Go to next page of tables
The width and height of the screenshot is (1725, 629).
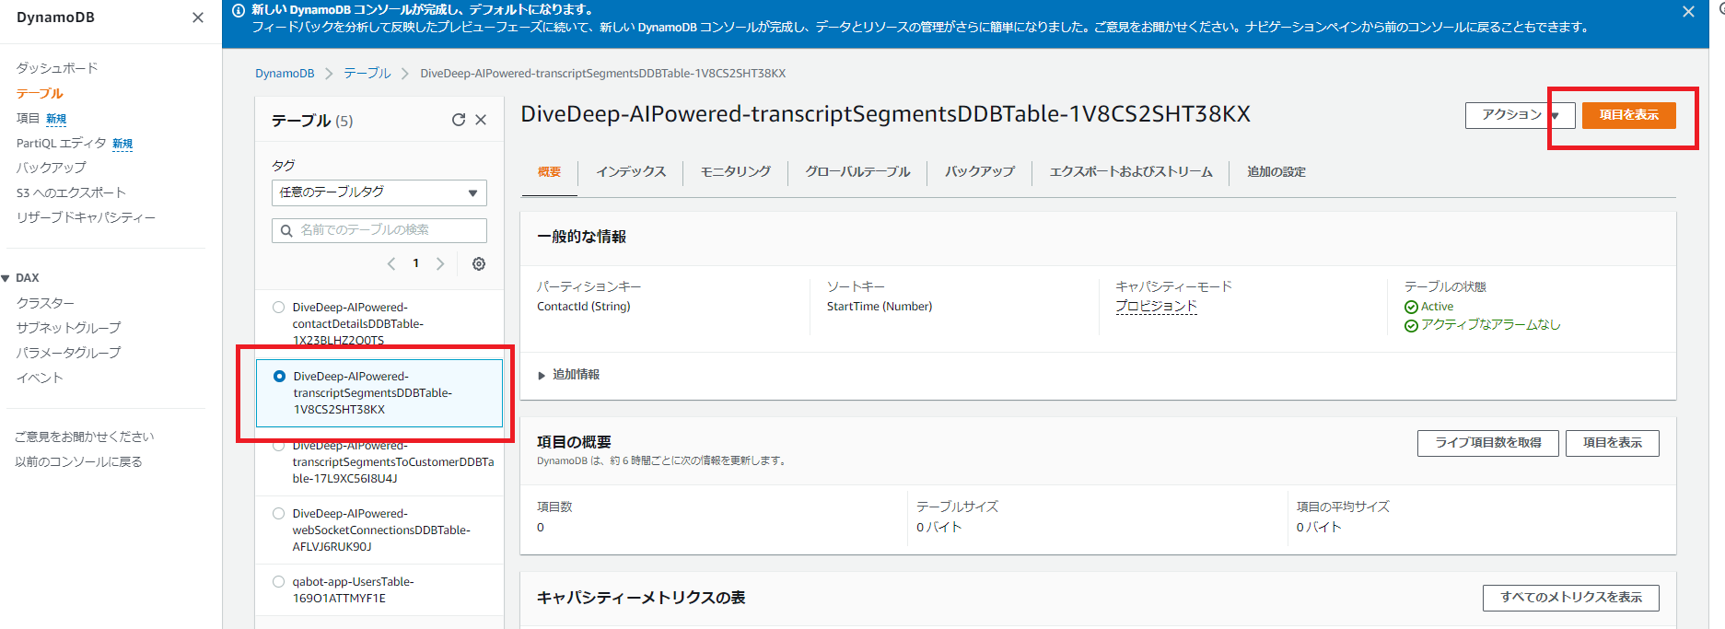pos(440,263)
